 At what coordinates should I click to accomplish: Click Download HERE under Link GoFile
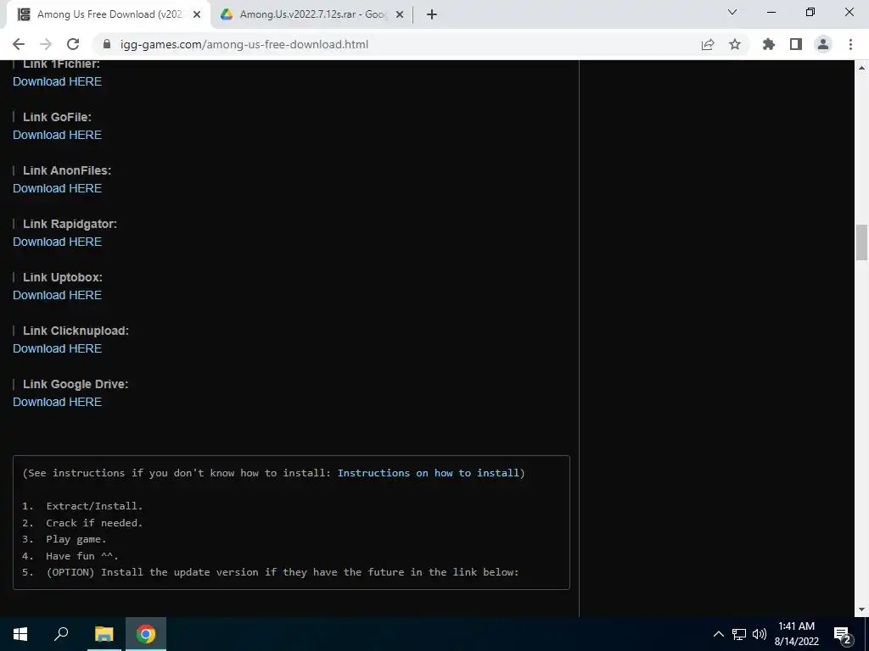57,135
